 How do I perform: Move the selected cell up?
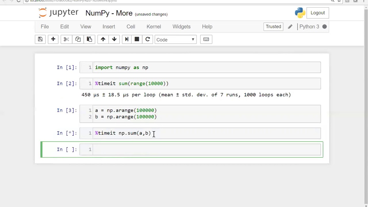[x=103, y=39]
